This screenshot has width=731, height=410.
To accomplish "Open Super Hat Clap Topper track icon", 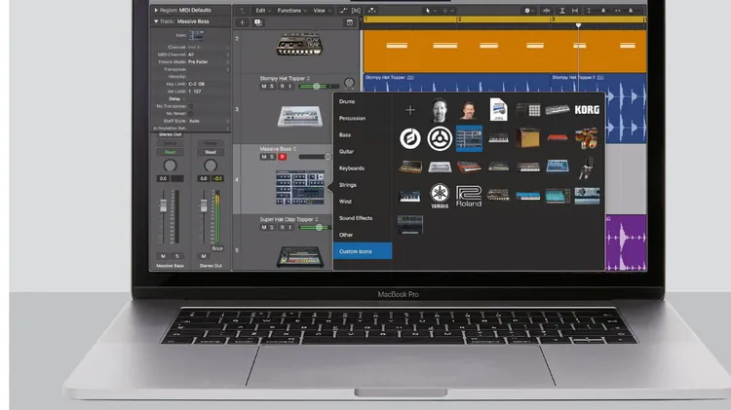I will [x=300, y=257].
